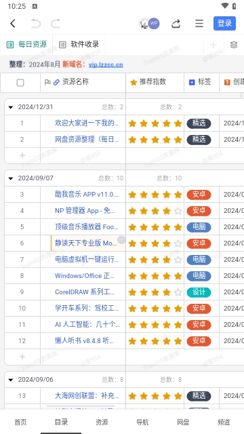
Task: Open 顶级音乐播放器 Foo link
Action: (x=87, y=227)
